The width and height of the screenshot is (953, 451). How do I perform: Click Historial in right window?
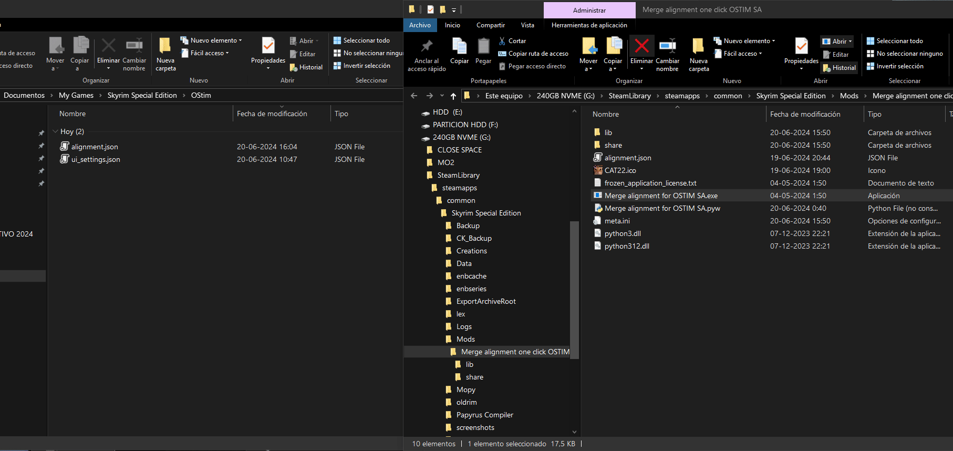[x=840, y=68]
